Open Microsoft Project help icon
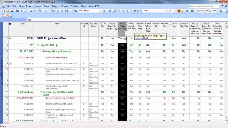This screenshot has height=128, width=228. (x=110, y=11)
